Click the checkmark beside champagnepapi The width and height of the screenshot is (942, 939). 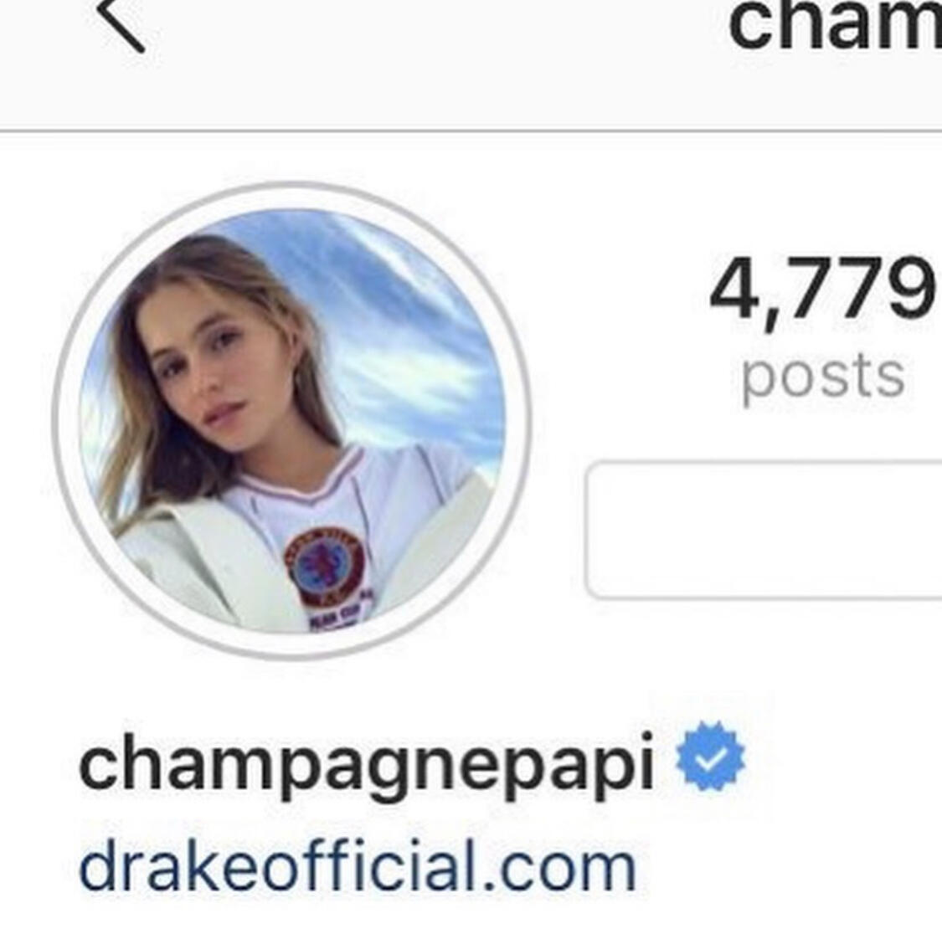[x=710, y=756]
